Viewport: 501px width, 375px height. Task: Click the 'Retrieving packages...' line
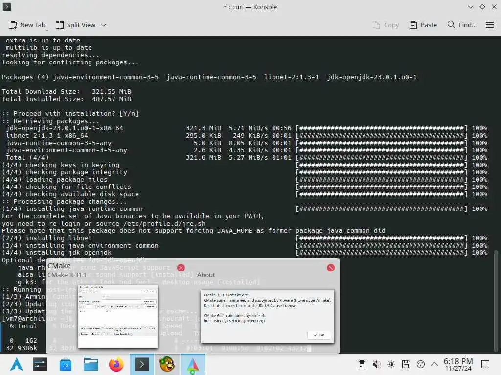(x=51, y=121)
